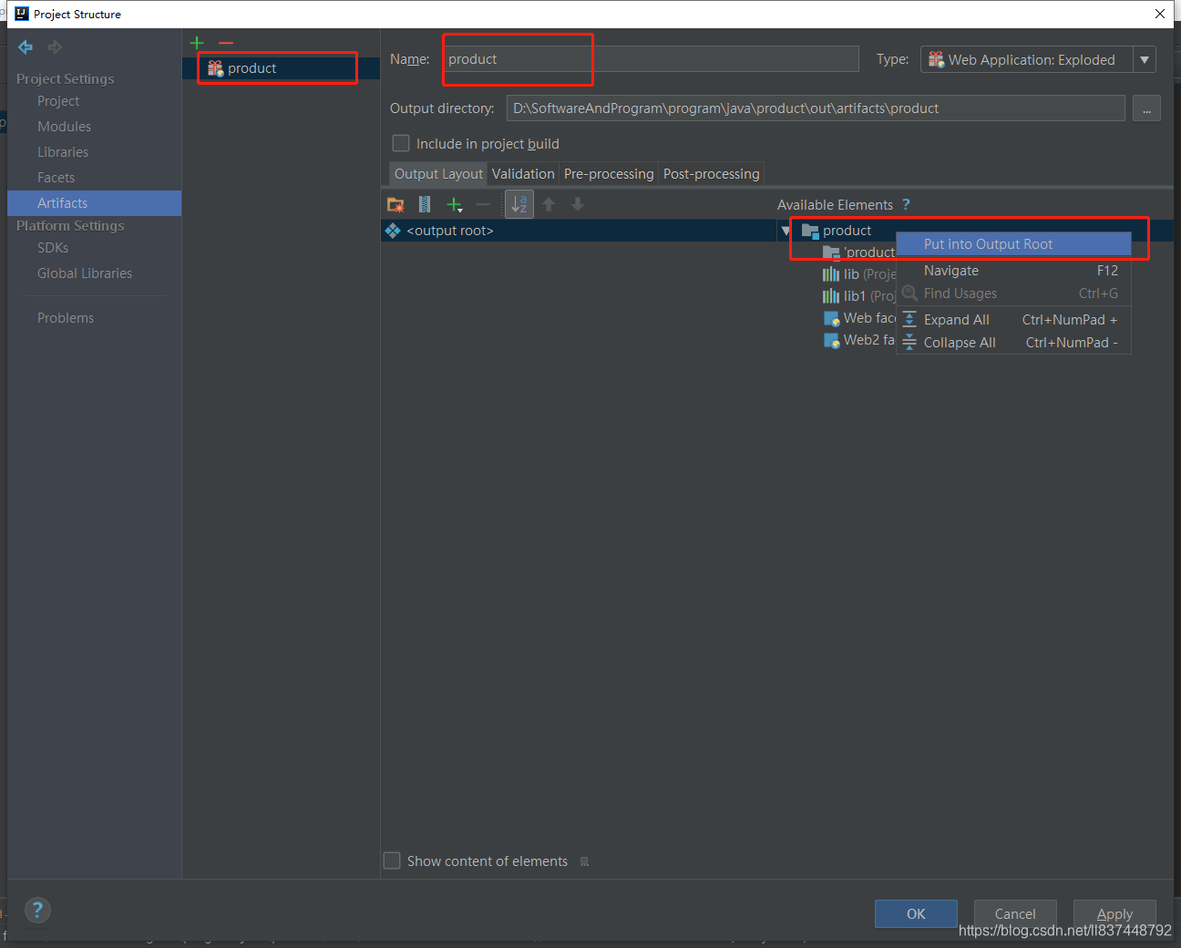Open Global Libraries settings
Screen dimensions: 1181x948
(x=85, y=273)
